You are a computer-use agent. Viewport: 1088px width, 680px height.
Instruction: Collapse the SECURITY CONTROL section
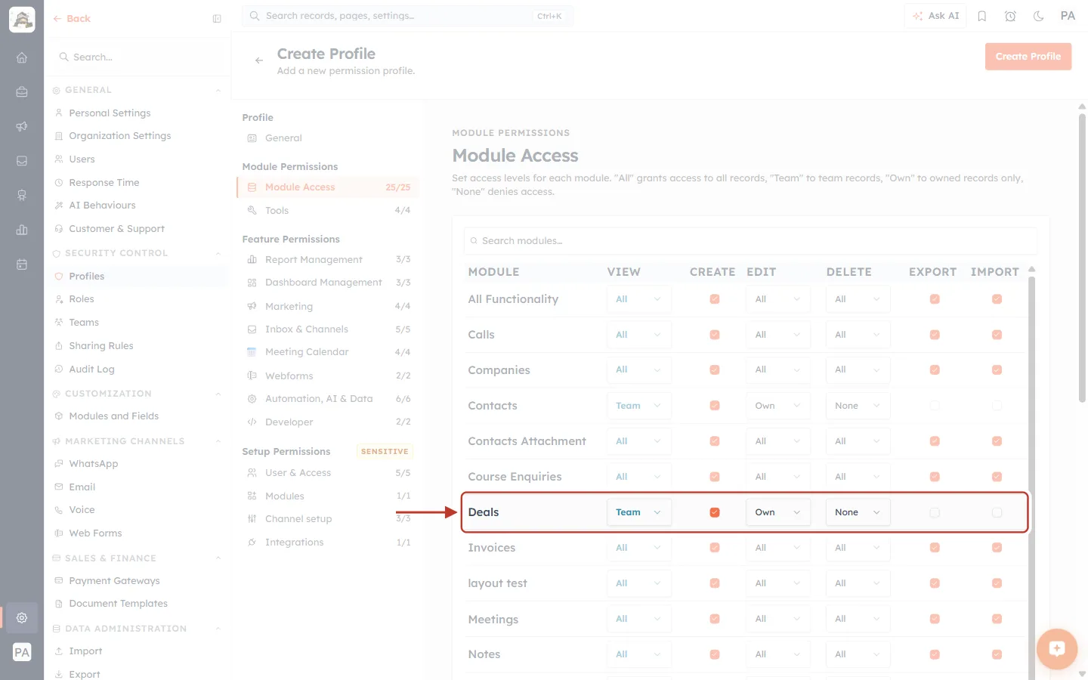[218, 254]
